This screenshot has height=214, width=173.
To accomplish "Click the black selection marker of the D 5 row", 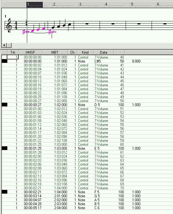I will pos(5,105).
